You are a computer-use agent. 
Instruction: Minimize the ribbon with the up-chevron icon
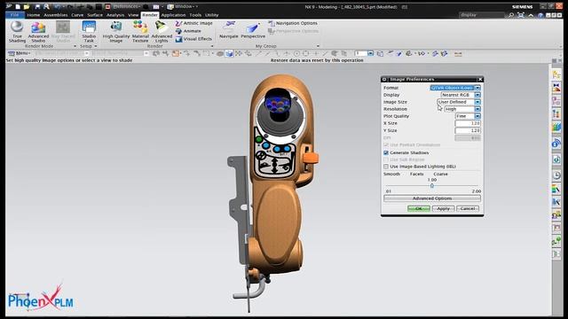coord(531,15)
